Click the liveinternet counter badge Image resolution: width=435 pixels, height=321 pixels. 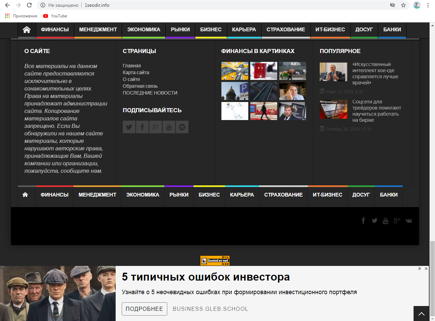pyautogui.click(x=215, y=261)
